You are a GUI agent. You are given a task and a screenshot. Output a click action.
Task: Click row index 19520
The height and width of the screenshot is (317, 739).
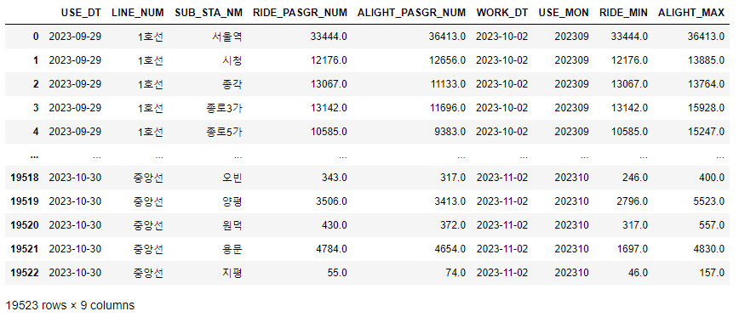(25, 225)
